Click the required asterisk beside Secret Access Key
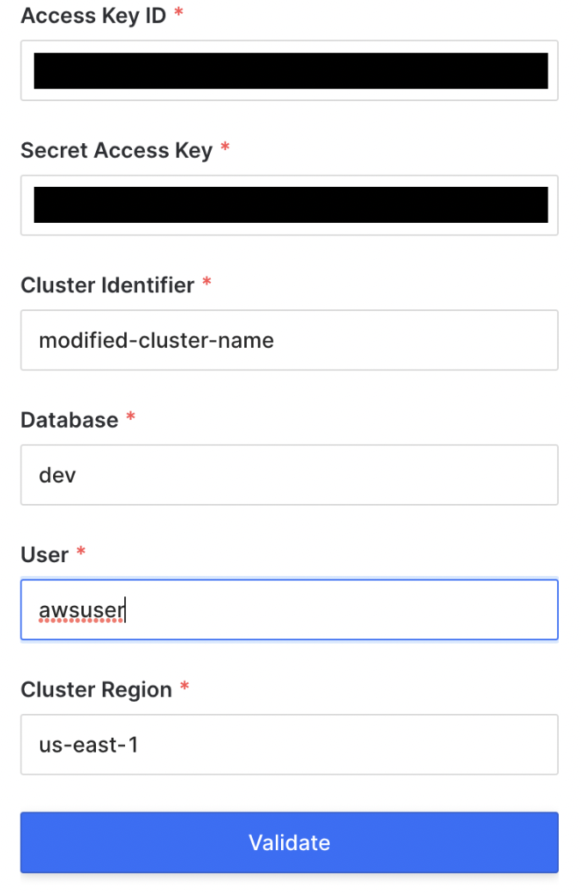The width and height of the screenshot is (581, 893). coord(225,147)
